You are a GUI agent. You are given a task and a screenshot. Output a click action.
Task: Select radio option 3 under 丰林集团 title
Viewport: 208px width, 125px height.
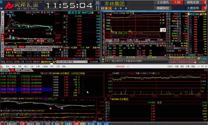pyautogui.click(x=126, y=8)
